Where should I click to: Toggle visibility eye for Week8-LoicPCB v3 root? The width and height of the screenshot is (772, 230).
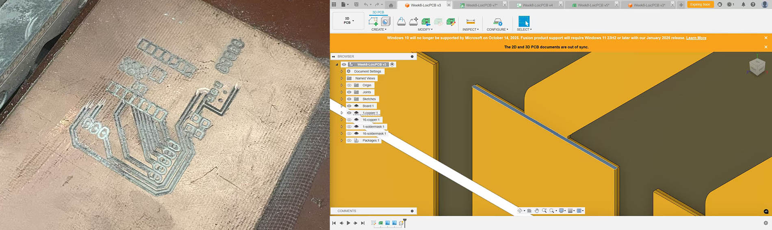pyautogui.click(x=344, y=64)
